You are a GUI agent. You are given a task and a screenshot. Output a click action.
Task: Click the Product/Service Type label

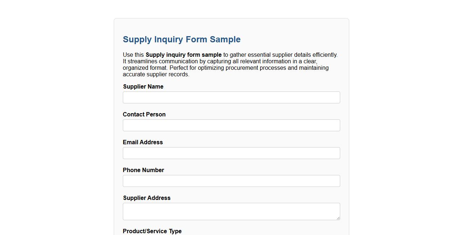152,231
